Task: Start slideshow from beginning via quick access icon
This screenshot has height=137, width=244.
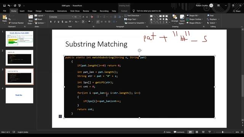Action: pos(19,6)
